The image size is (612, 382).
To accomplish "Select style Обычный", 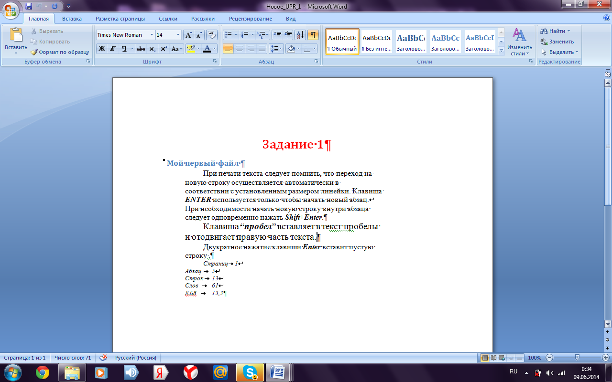I will pyautogui.click(x=342, y=42).
